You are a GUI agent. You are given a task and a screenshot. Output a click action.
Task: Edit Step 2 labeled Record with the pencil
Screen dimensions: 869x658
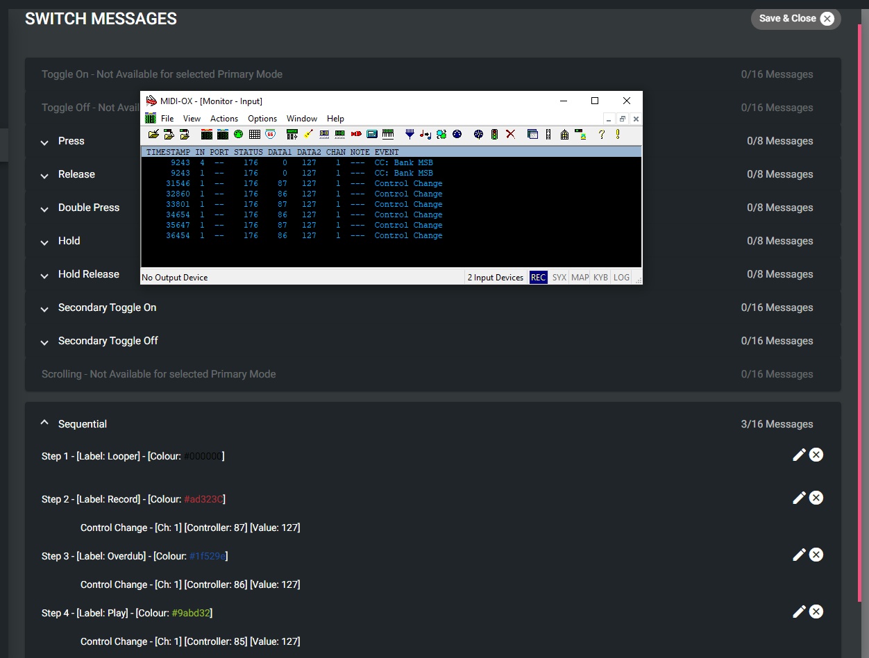tap(799, 498)
